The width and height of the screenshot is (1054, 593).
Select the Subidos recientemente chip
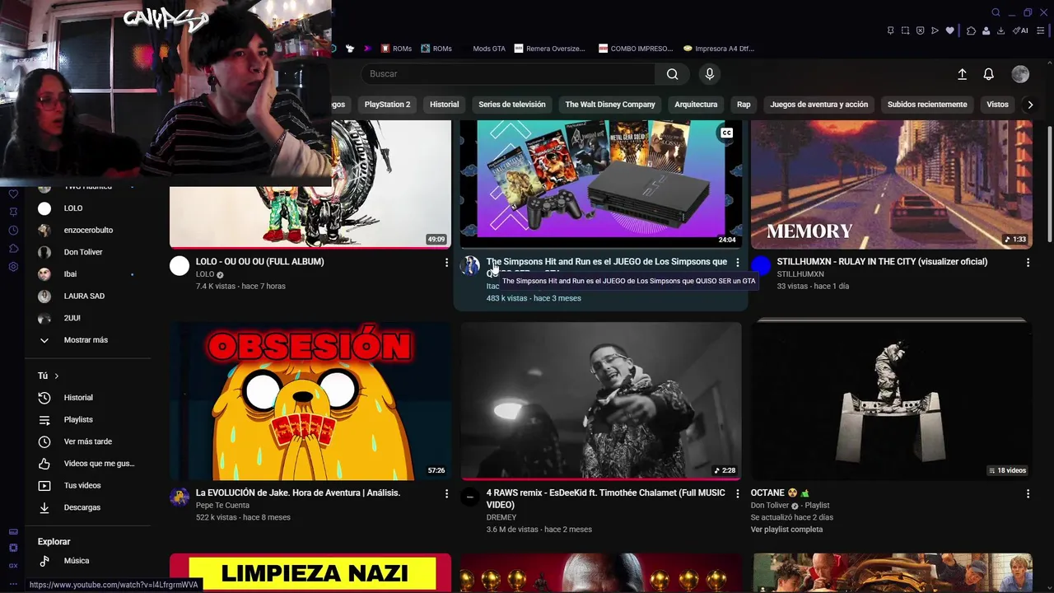(x=927, y=105)
